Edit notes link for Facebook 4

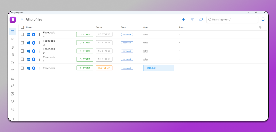pos(145,34)
